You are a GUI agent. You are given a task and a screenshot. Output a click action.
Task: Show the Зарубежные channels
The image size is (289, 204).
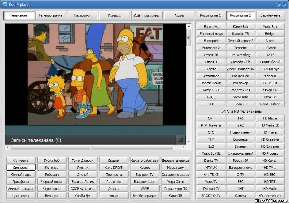pyautogui.click(x=270, y=15)
